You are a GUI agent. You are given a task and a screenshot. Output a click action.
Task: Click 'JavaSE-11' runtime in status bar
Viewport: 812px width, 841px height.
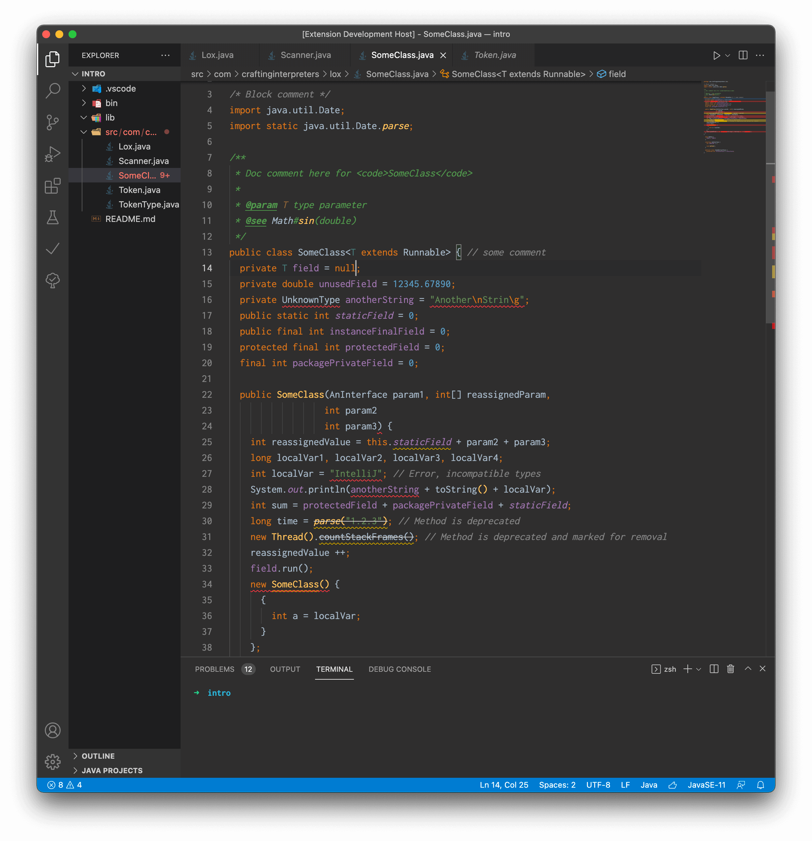[706, 785]
